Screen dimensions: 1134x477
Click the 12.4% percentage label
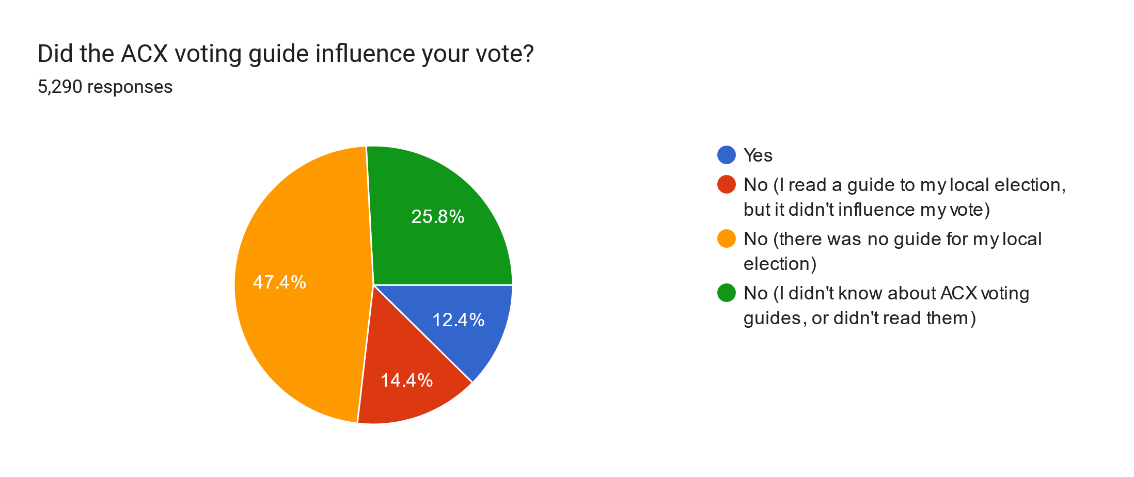tap(458, 320)
